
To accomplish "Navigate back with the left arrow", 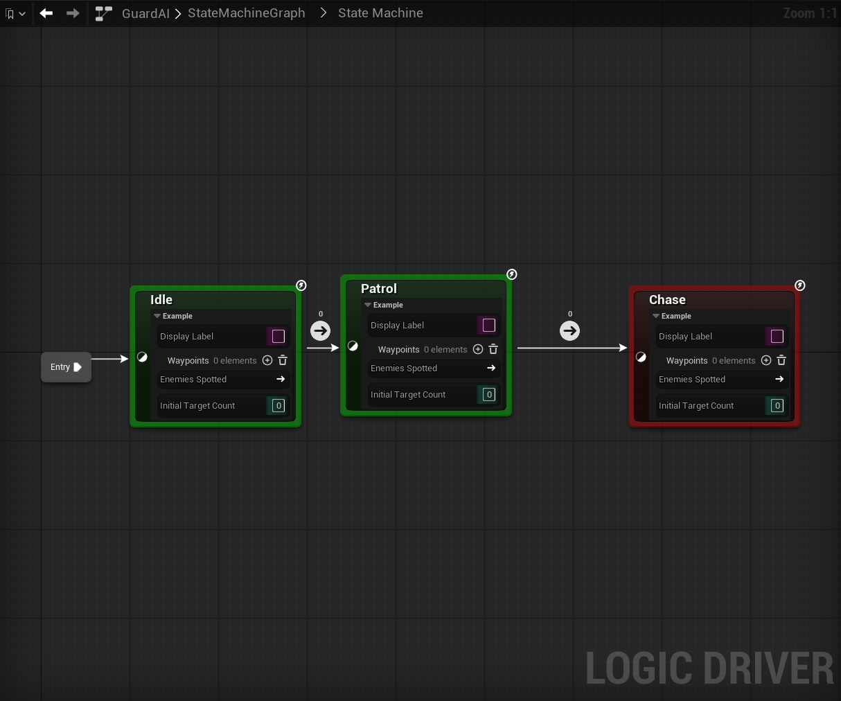I will pos(46,13).
